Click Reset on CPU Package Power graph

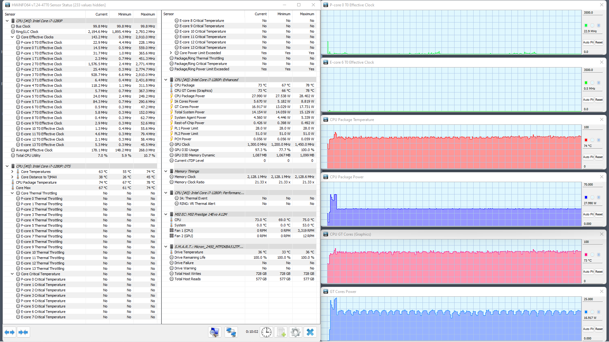point(599,214)
